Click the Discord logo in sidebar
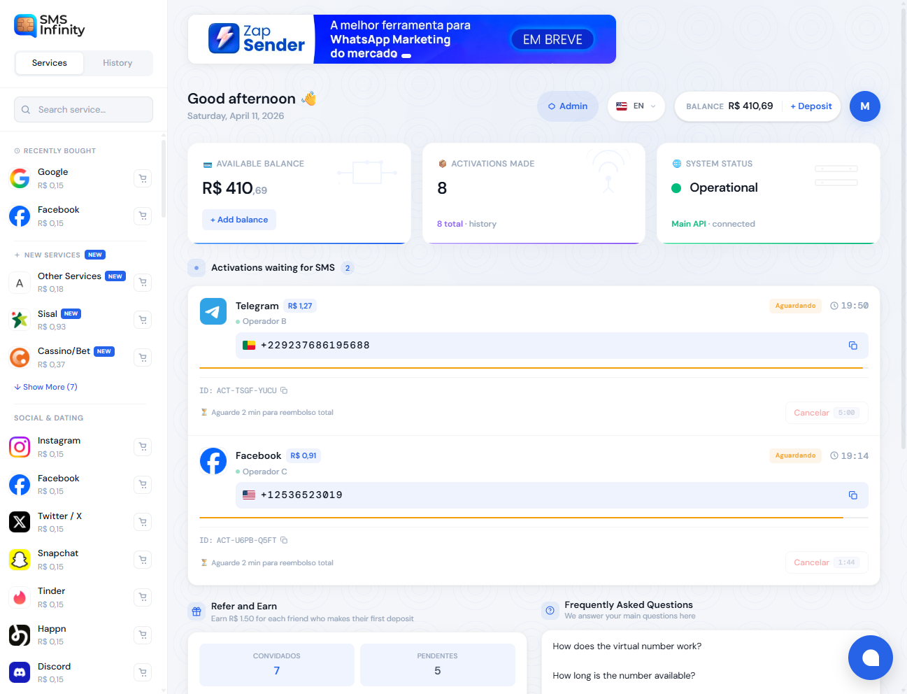 pos(20,672)
